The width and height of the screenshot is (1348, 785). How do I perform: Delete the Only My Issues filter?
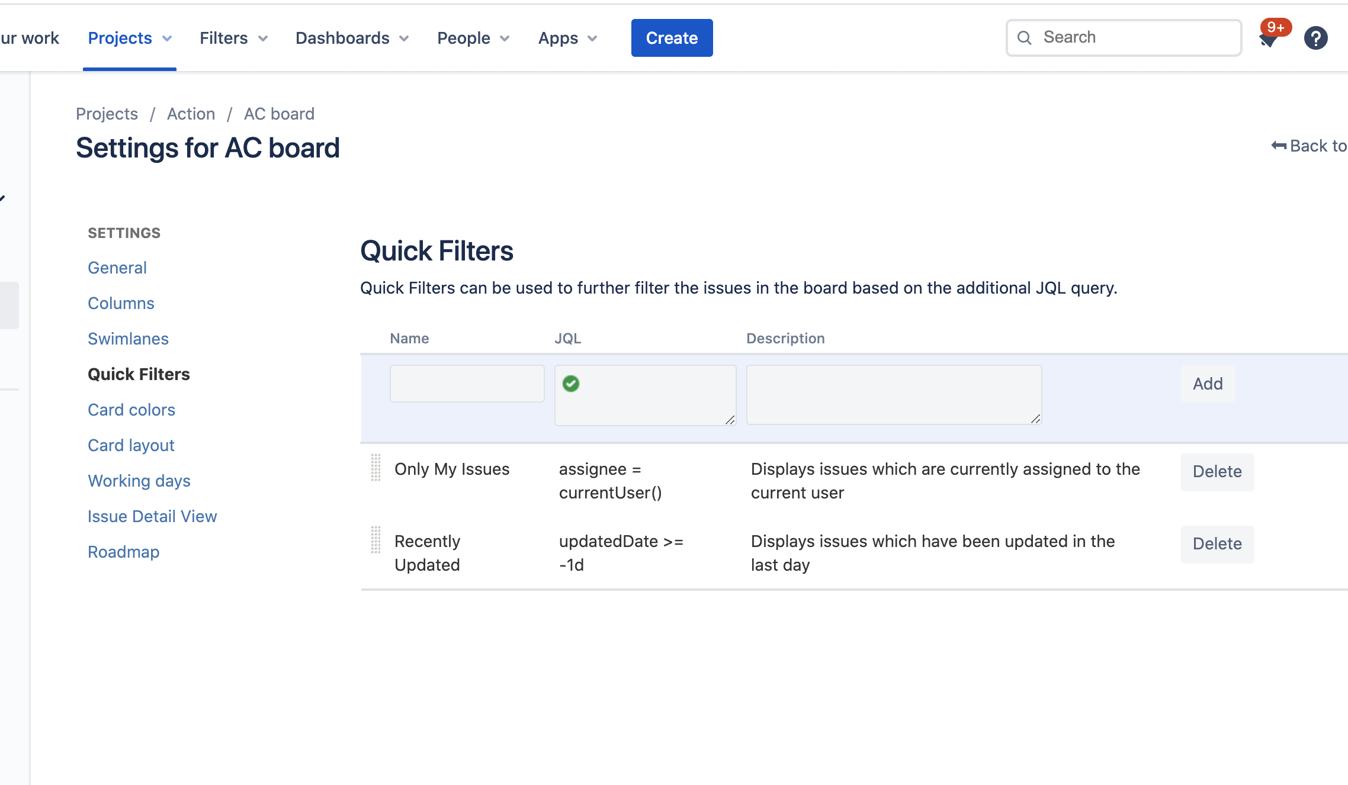1217,471
